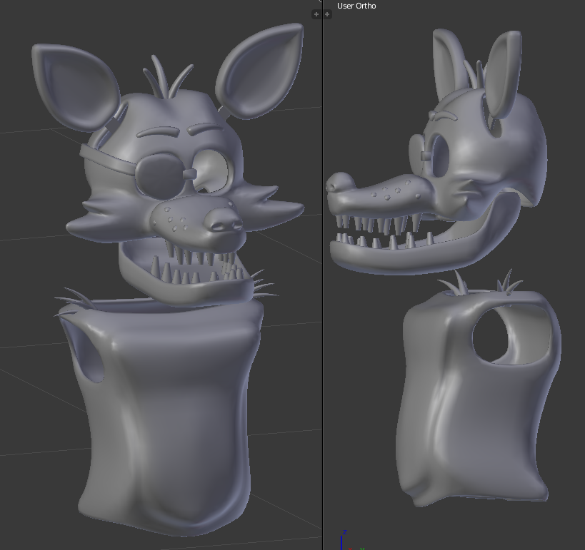Open left viewport's properties panel plus button

316,14
